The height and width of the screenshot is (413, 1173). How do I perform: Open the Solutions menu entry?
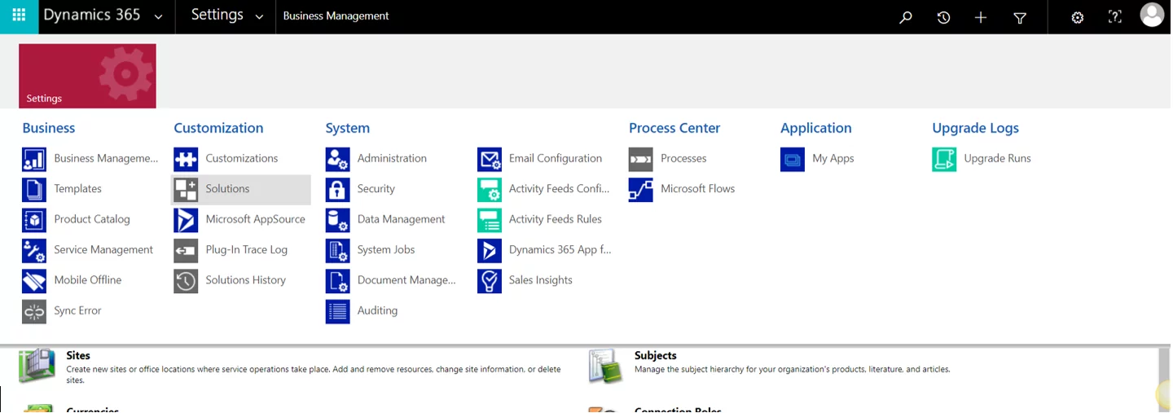(241, 189)
